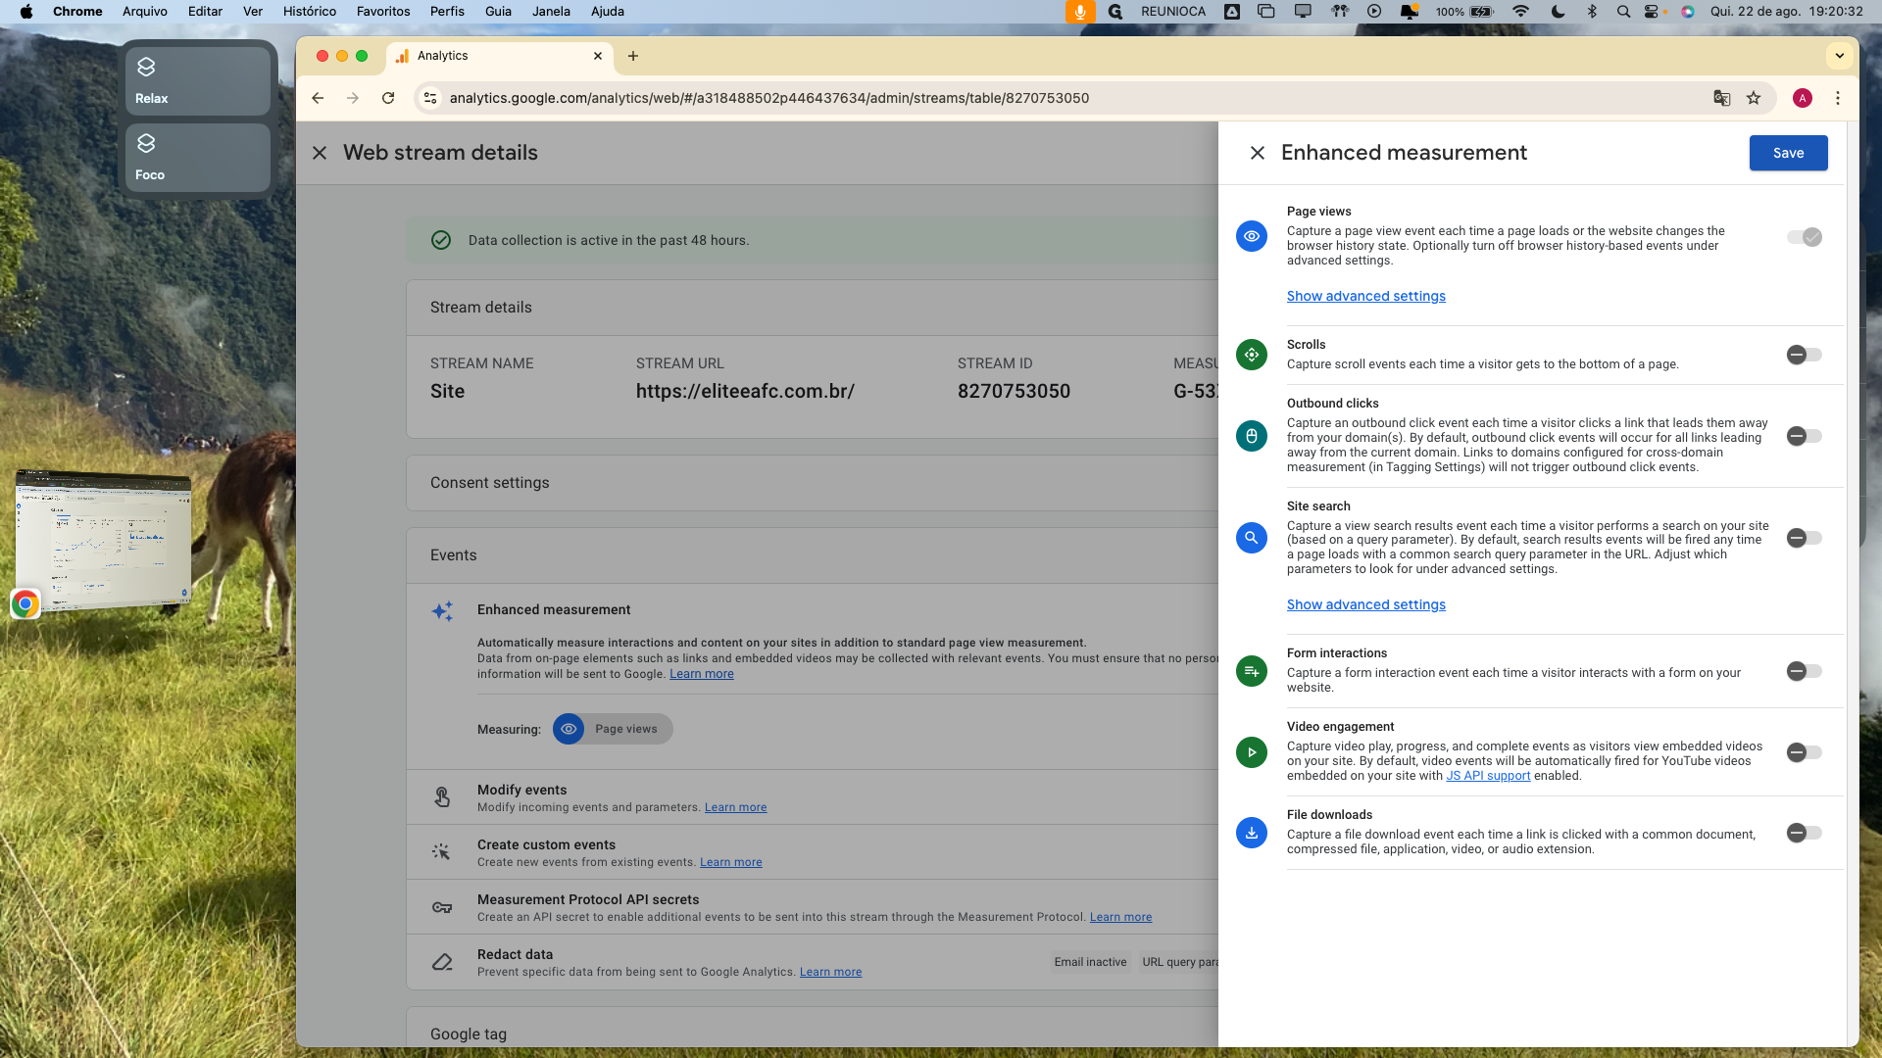Reload the Analytics page

388,98
